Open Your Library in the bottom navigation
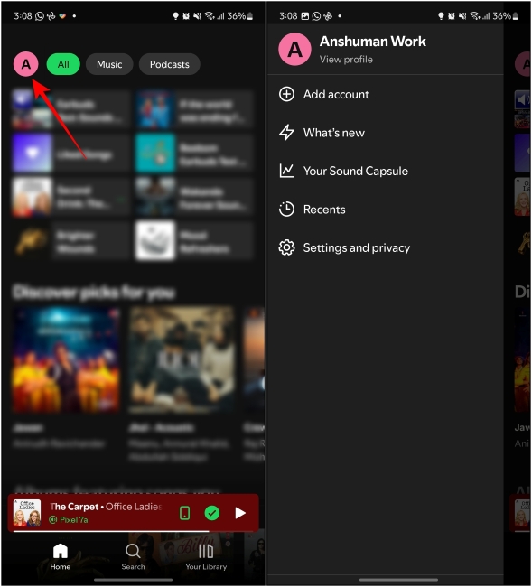The height and width of the screenshot is (587, 532). click(206, 557)
